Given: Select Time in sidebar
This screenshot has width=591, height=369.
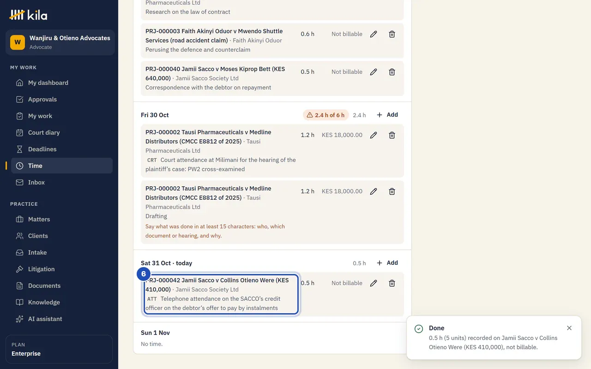Looking at the screenshot, I should pos(62,166).
